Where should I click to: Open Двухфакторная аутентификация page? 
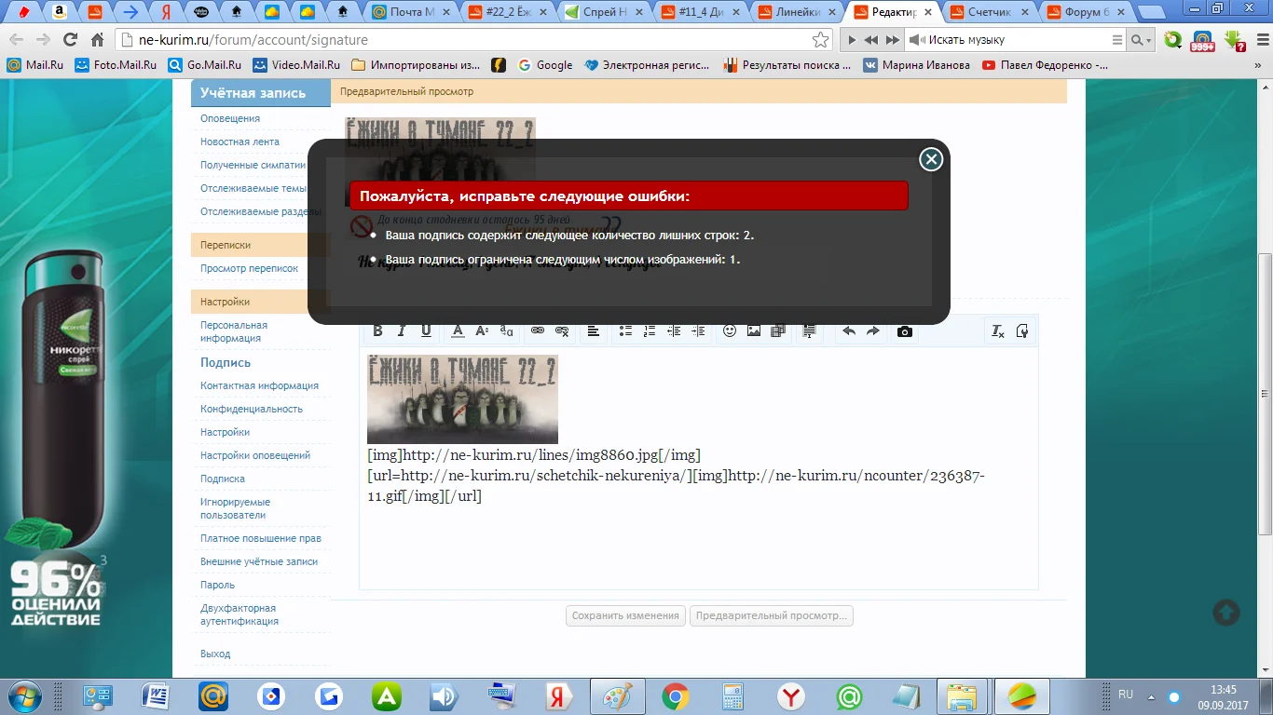tap(240, 614)
